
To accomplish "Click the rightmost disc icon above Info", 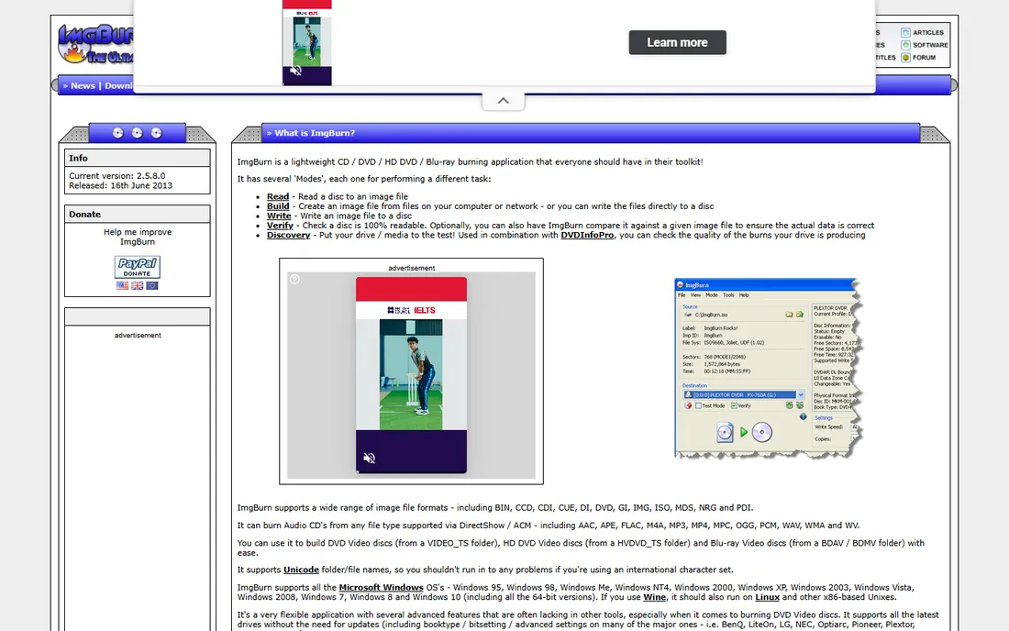I will (156, 133).
